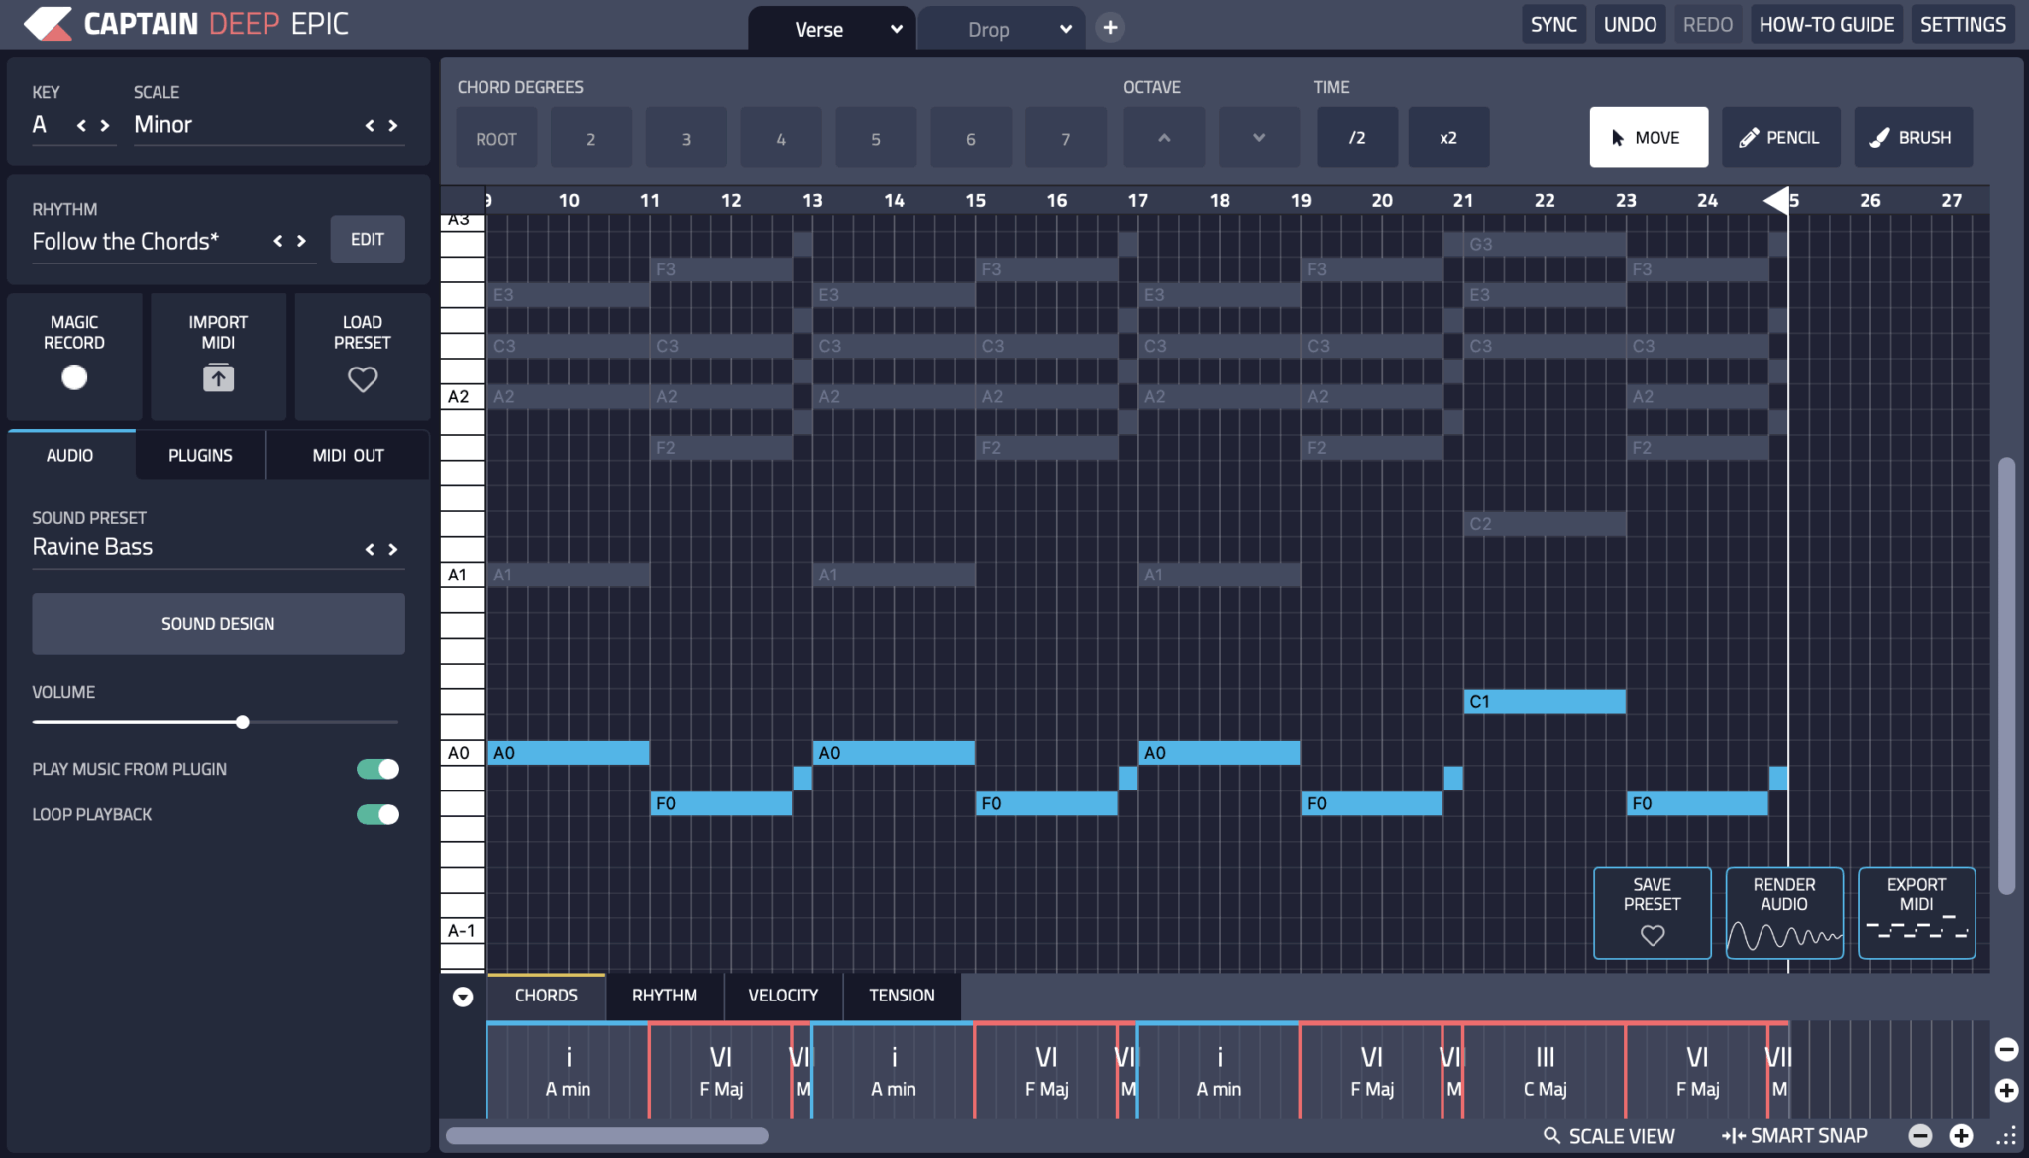Double note time with x2 button
Image resolution: width=2029 pixels, height=1158 pixels.
[x=1448, y=138]
